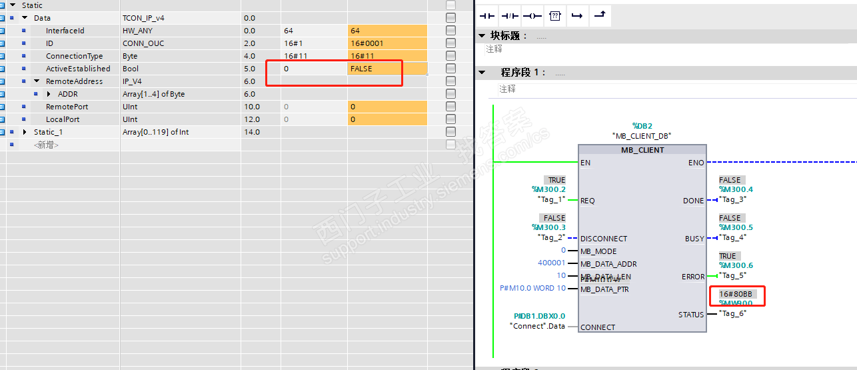Tick the checkbox in RemoteAddress row
The image size is (857, 370).
(450, 81)
